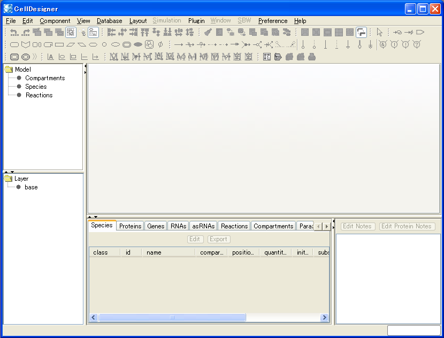Click the Redo toolbar icon
This screenshot has width=444, height=338.
click(x=26, y=33)
